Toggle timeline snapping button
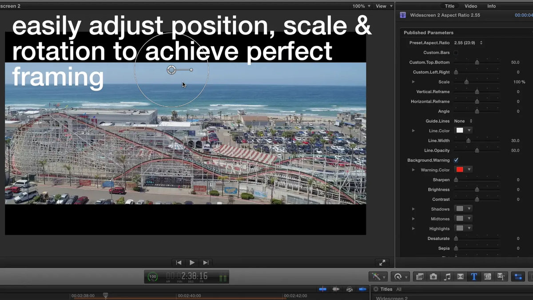Screen dimensions: 533x300 point(363,289)
